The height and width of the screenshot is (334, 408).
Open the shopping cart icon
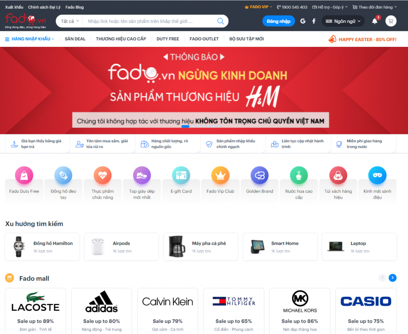[x=390, y=21]
